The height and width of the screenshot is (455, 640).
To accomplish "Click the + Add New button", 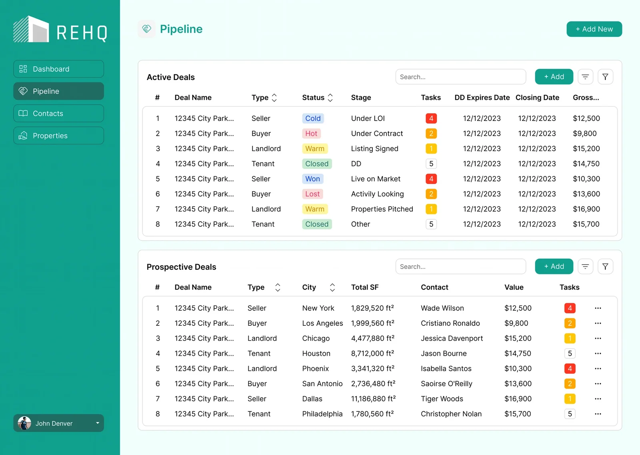I will [594, 29].
